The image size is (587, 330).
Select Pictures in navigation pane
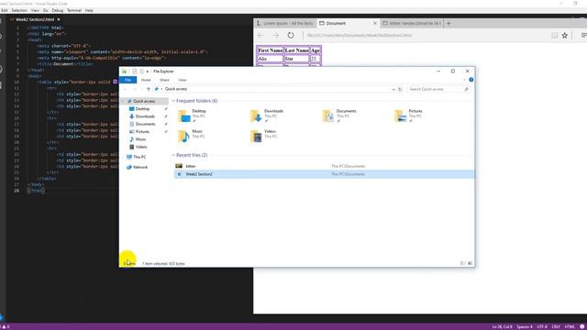pos(142,132)
